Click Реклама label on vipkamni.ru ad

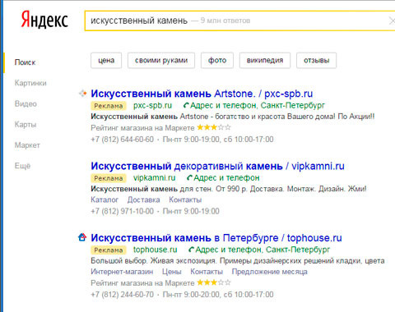(x=109, y=178)
